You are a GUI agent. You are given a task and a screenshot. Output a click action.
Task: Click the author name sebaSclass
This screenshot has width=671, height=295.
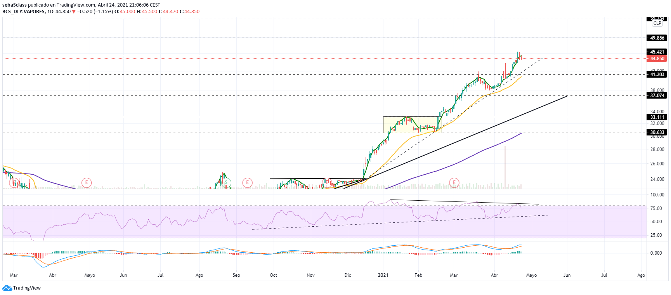(x=14, y=5)
